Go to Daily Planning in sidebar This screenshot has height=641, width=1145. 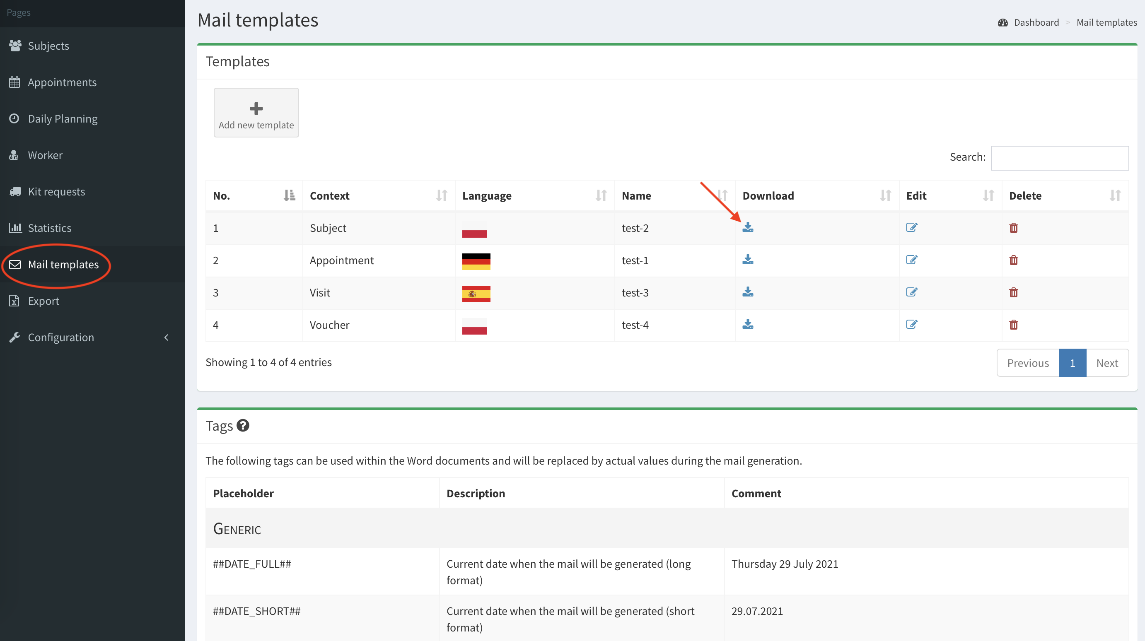[63, 118]
